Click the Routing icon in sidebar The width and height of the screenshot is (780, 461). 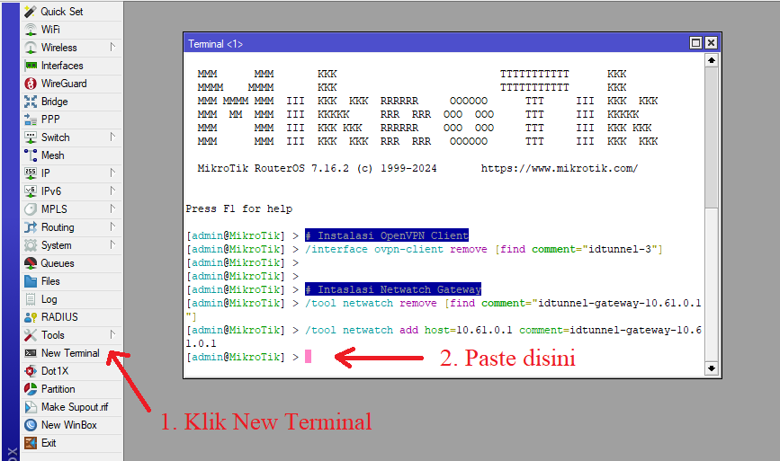pyautogui.click(x=31, y=227)
